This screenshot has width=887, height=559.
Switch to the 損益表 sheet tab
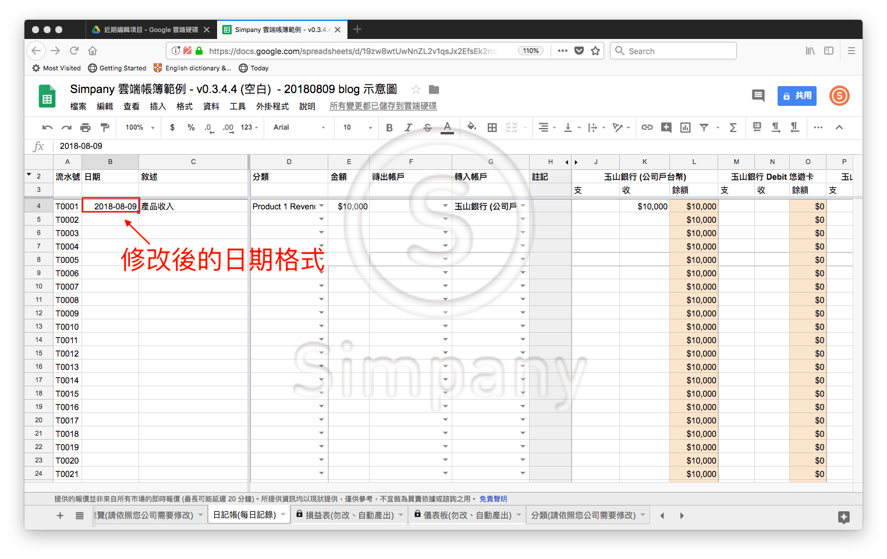pyautogui.click(x=349, y=515)
